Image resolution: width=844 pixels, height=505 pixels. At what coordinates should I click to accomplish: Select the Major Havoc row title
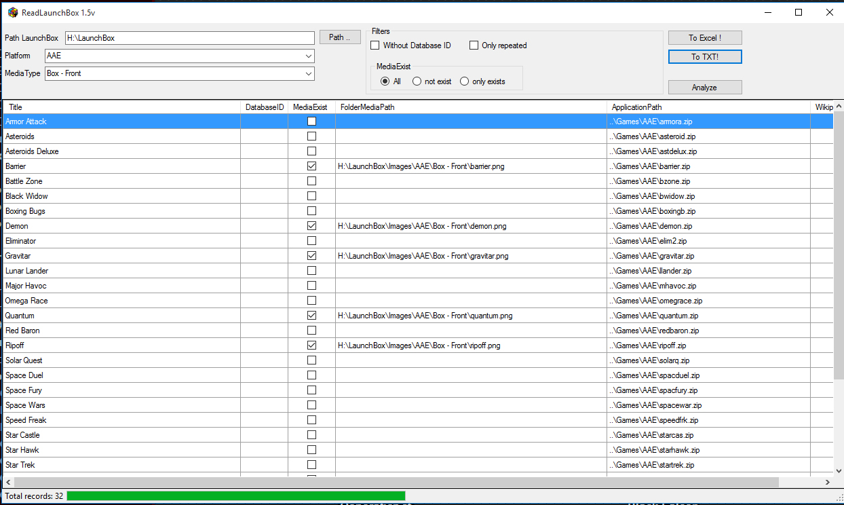26,286
